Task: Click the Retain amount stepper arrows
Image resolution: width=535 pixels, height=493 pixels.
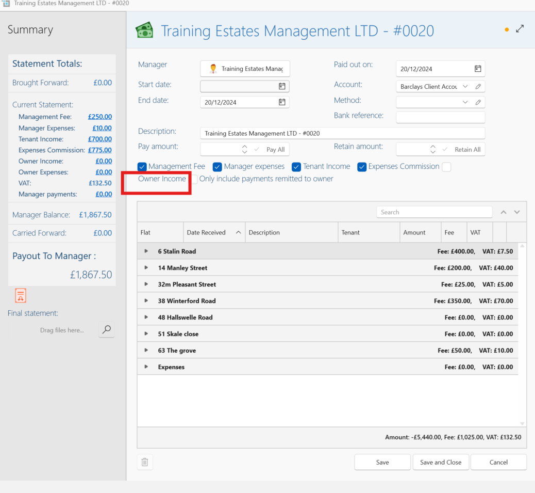Action: pyautogui.click(x=432, y=149)
